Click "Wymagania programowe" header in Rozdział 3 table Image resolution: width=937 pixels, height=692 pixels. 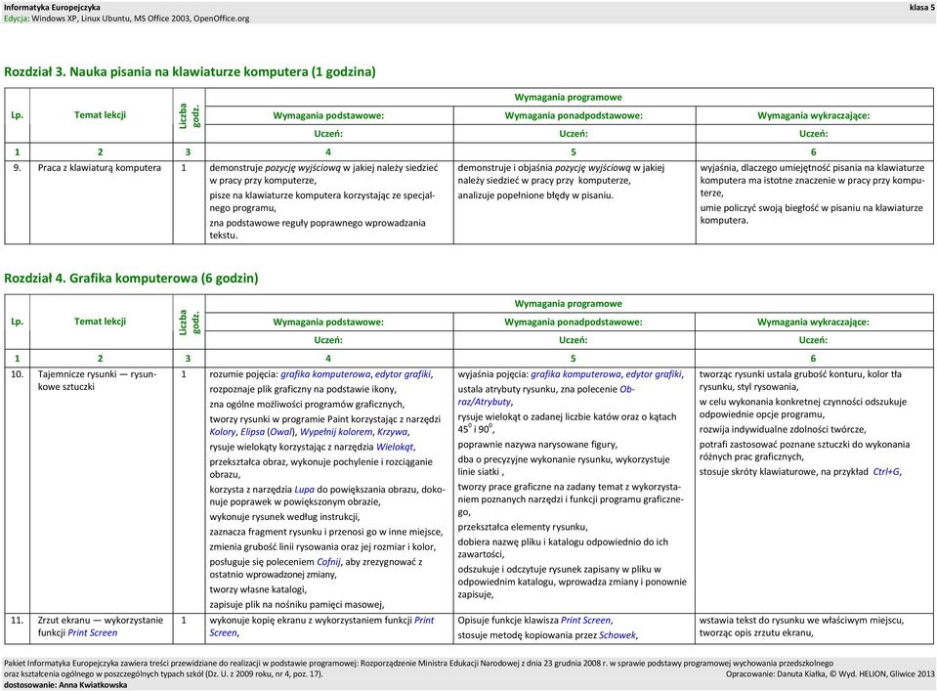coord(569,98)
